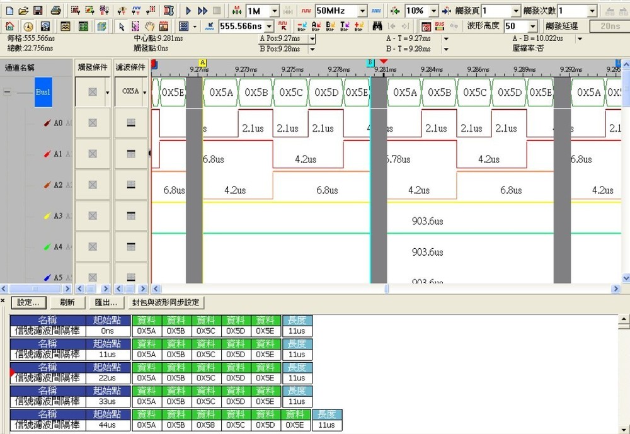630x434 pixels.
Task: Click the waveform horizontal scrollbar thumb
Action: tap(387, 288)
